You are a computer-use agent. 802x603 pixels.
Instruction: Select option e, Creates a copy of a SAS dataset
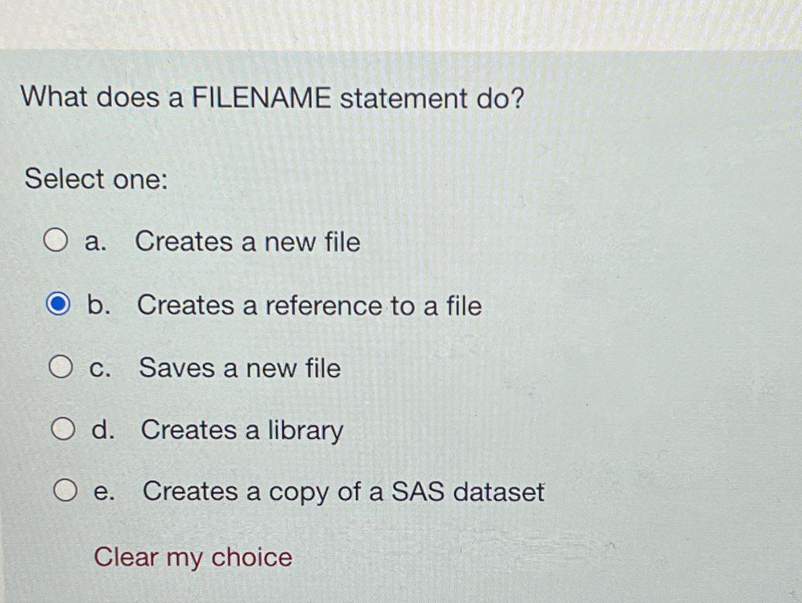[x=65, y=491]
